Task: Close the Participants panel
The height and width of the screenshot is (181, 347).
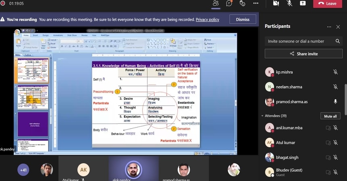Action: [x=339, y=27]
